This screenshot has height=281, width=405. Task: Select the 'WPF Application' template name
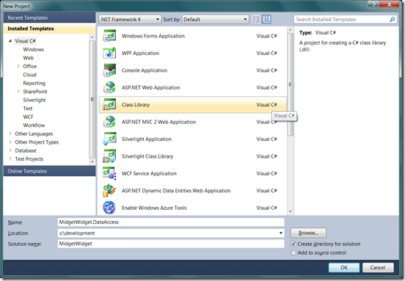click(140, 53)
